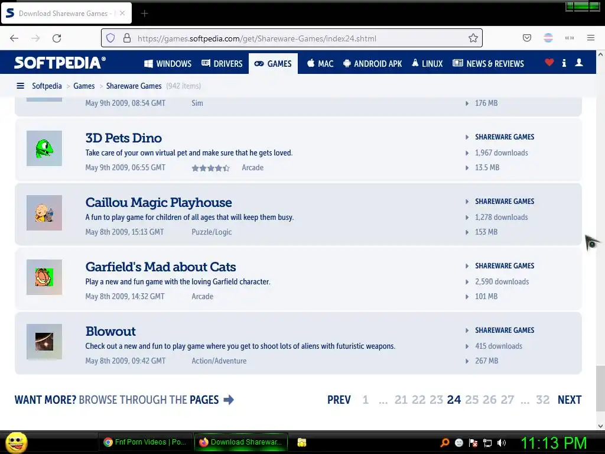The height and width of the screenshot is (454, 605).
Task: Open Caillou Magic Playhouse thumbnail
Action: pyautogui.click(x=44, y=213)
